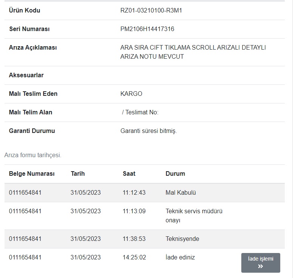Click the Durum column header

point(175,173)
